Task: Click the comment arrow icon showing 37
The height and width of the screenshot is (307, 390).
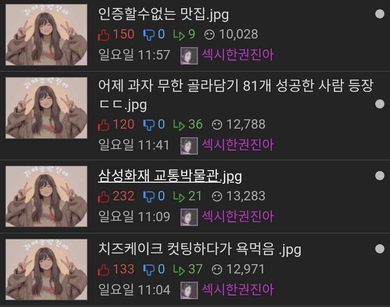Action: [x=179, y=270]
